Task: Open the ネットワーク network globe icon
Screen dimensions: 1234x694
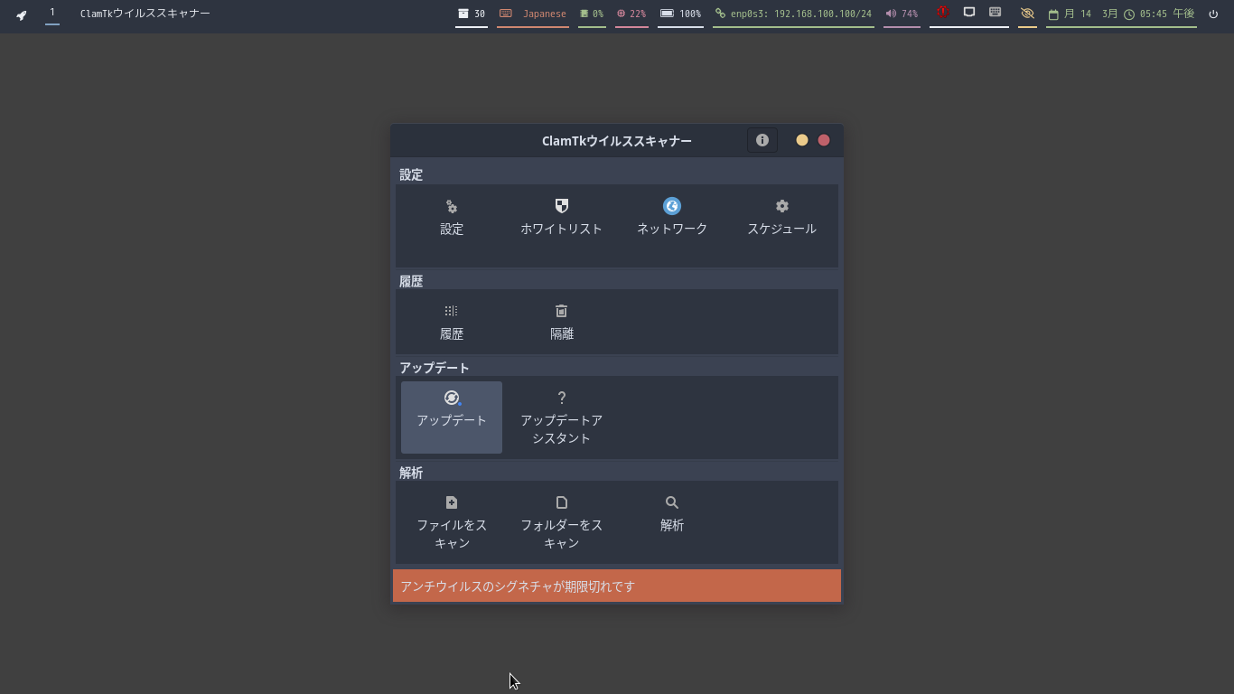Action: (672, 206)
